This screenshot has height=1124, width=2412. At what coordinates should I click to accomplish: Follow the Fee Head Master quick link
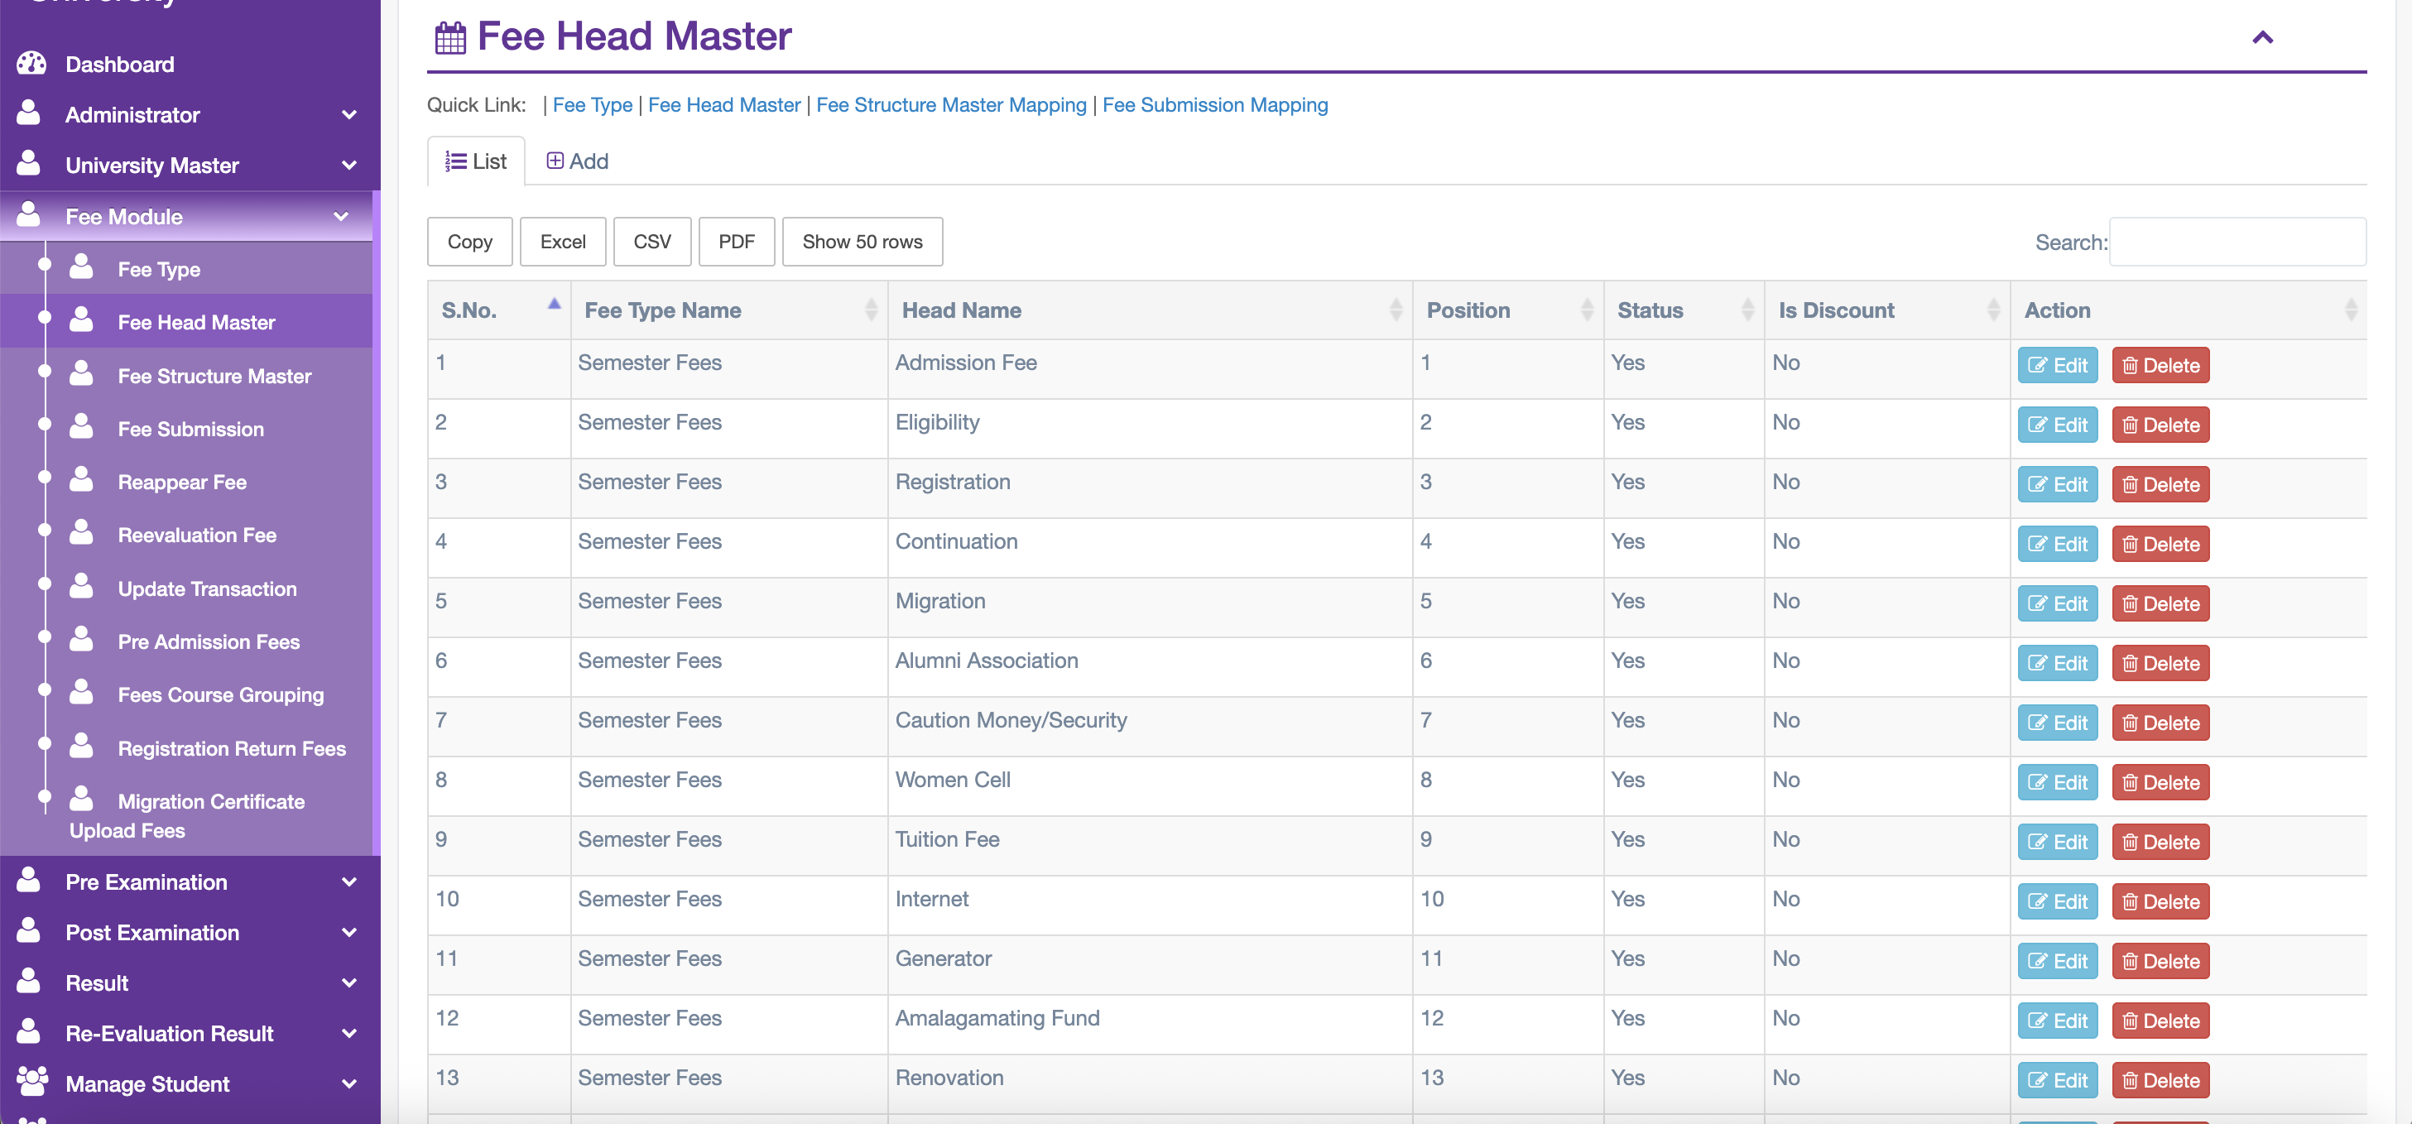pyautogui.click(x=725, y=105)
